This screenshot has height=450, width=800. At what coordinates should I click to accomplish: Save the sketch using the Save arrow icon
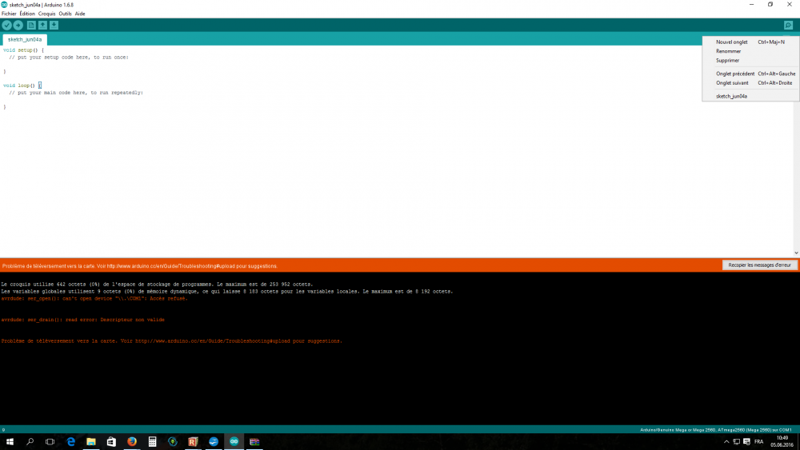[54, 25]
